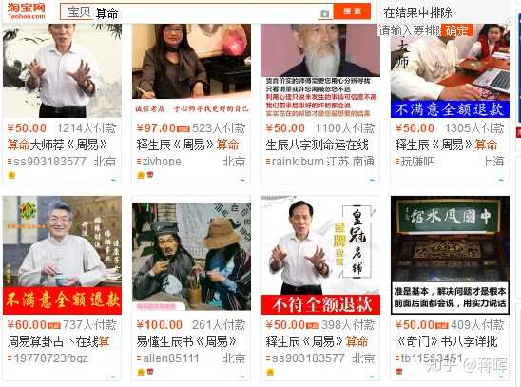The height and width of the screenshot is (387, 521).
Task: Open listing 生辰八字测命运在线
Action: 317,145
